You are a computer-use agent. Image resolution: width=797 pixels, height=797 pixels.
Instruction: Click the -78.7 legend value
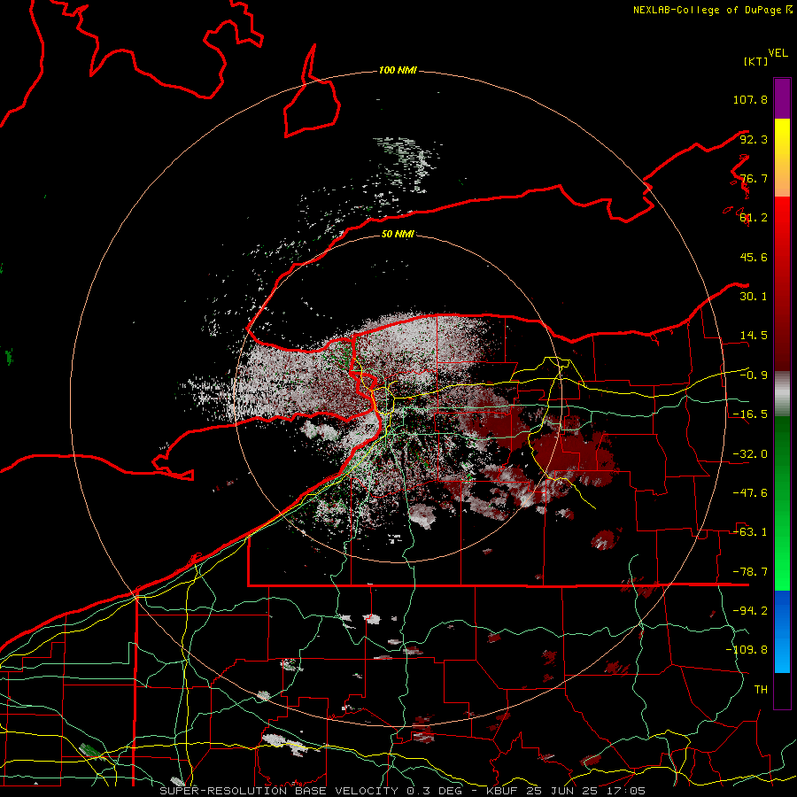[750, 572]
